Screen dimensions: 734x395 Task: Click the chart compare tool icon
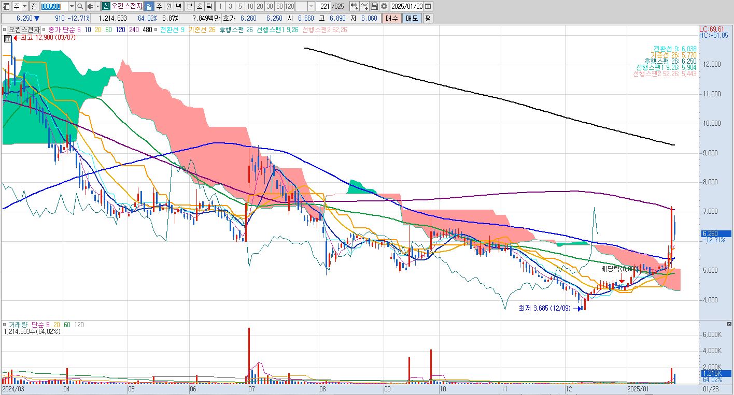[355, 6]
